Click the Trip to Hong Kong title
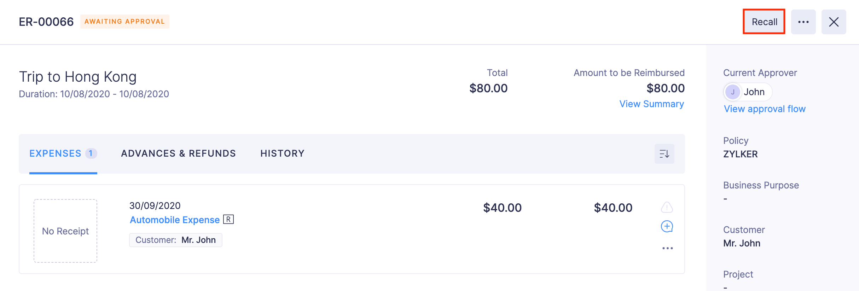Screen dimensions: 859x291 (78, 77)
